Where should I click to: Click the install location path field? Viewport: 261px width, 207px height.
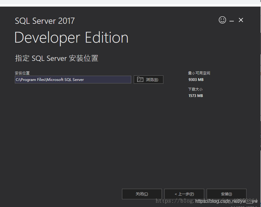coord(73,80)
